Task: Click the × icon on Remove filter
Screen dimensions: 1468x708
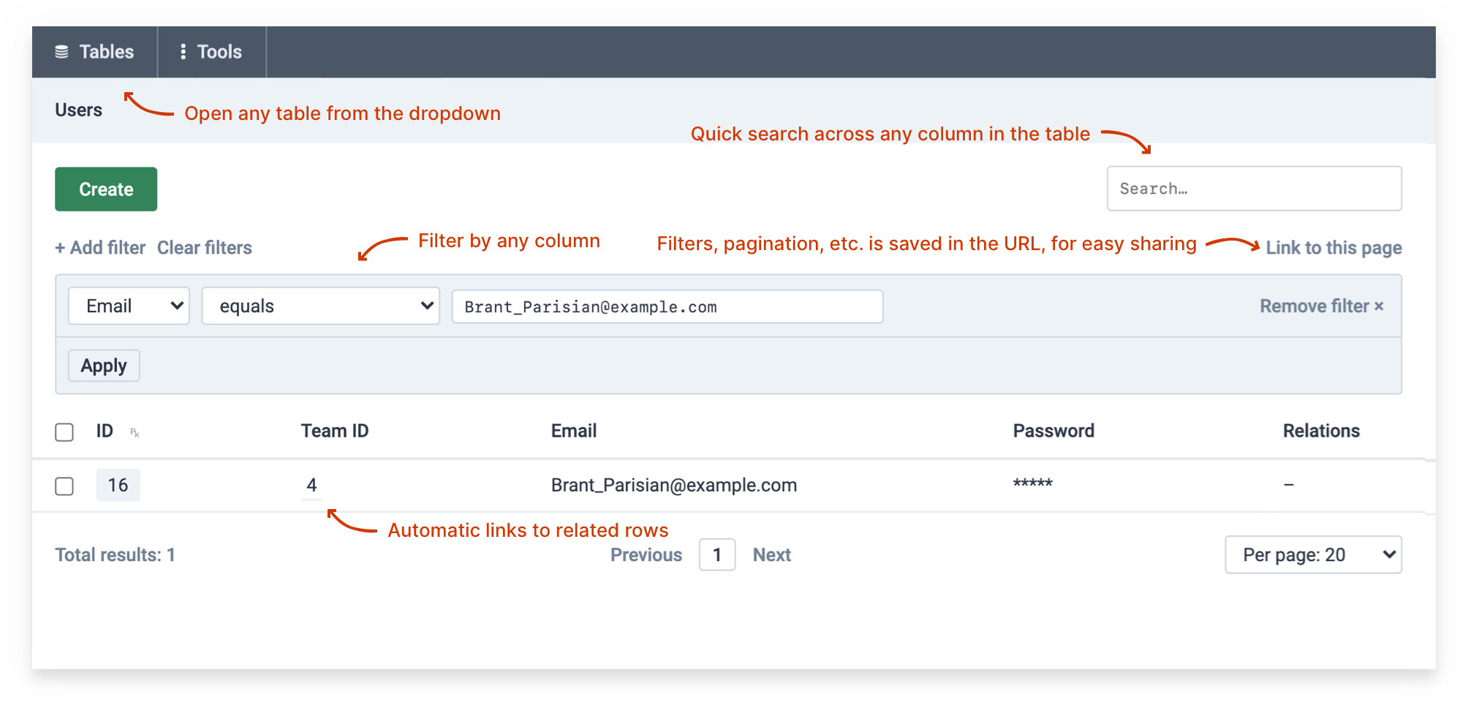Action: (x=1379, y=306)
